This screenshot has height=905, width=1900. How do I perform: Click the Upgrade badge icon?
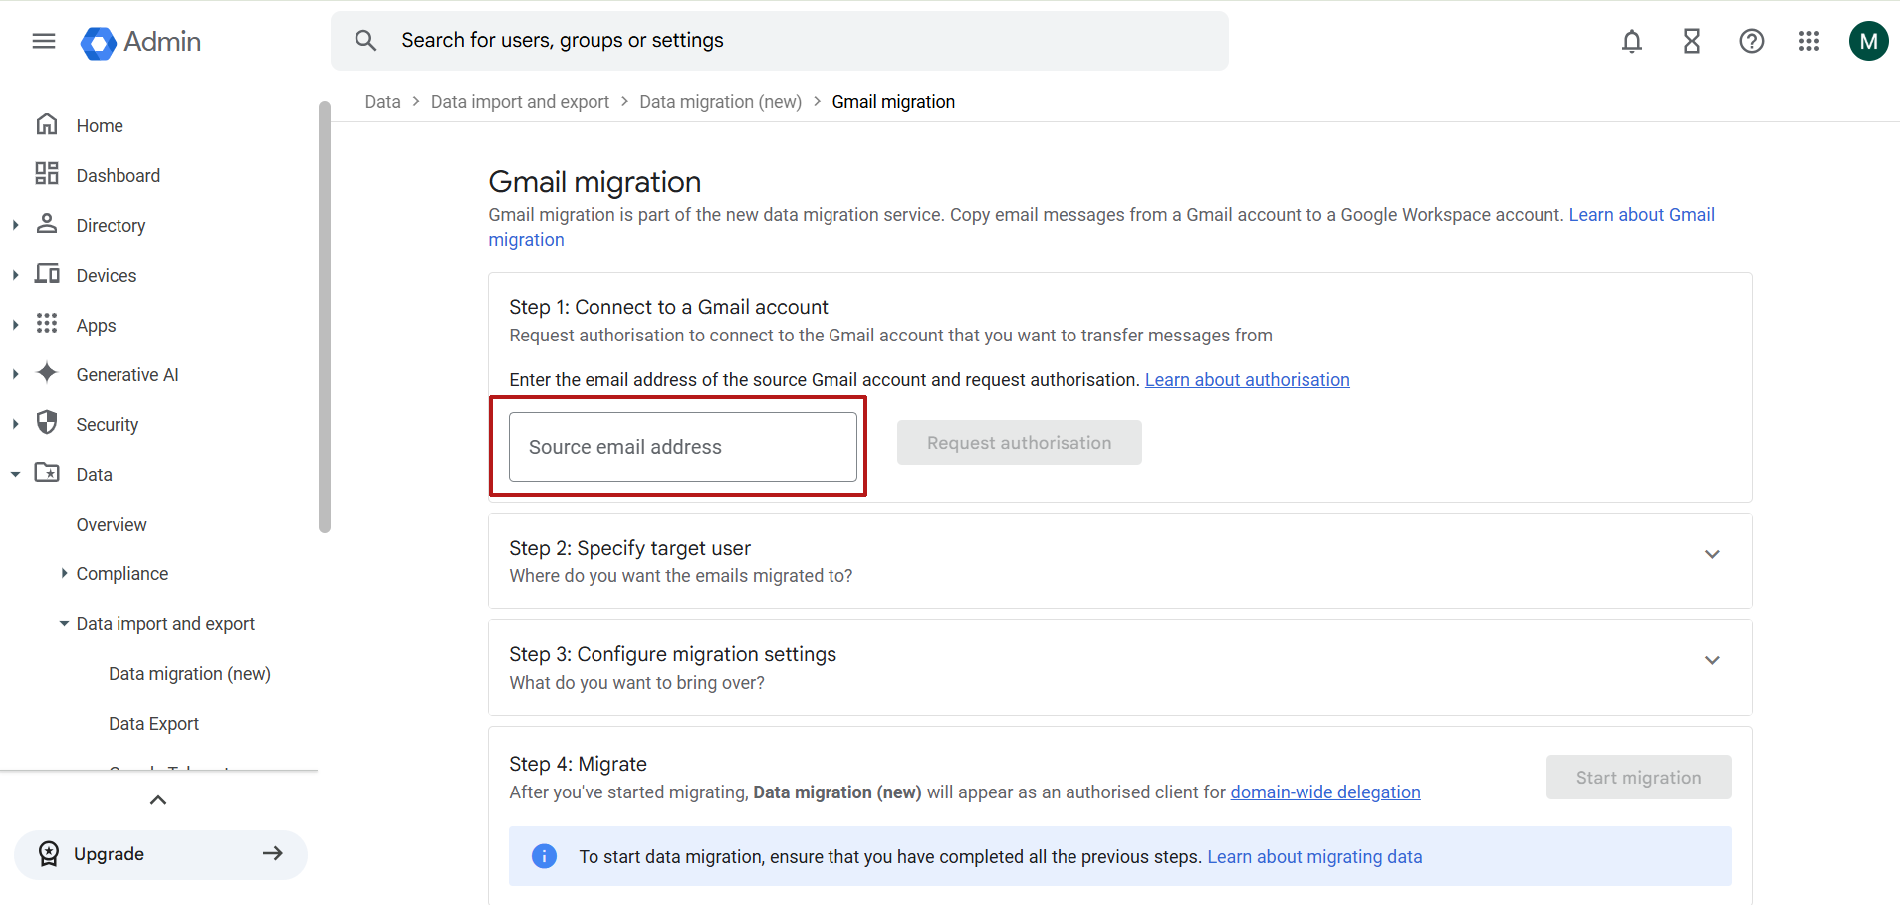[x=49, y=854]
